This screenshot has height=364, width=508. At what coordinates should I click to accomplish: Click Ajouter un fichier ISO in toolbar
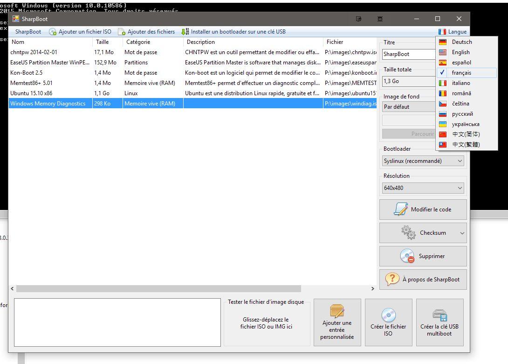click(x=81, y=32)
